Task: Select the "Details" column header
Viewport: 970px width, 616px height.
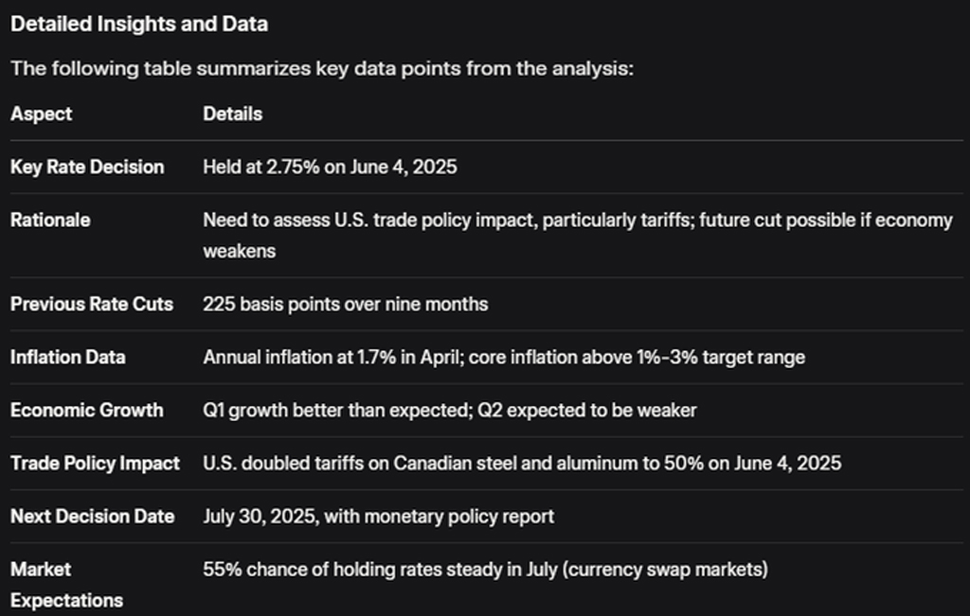Action: tap(232, 114)
